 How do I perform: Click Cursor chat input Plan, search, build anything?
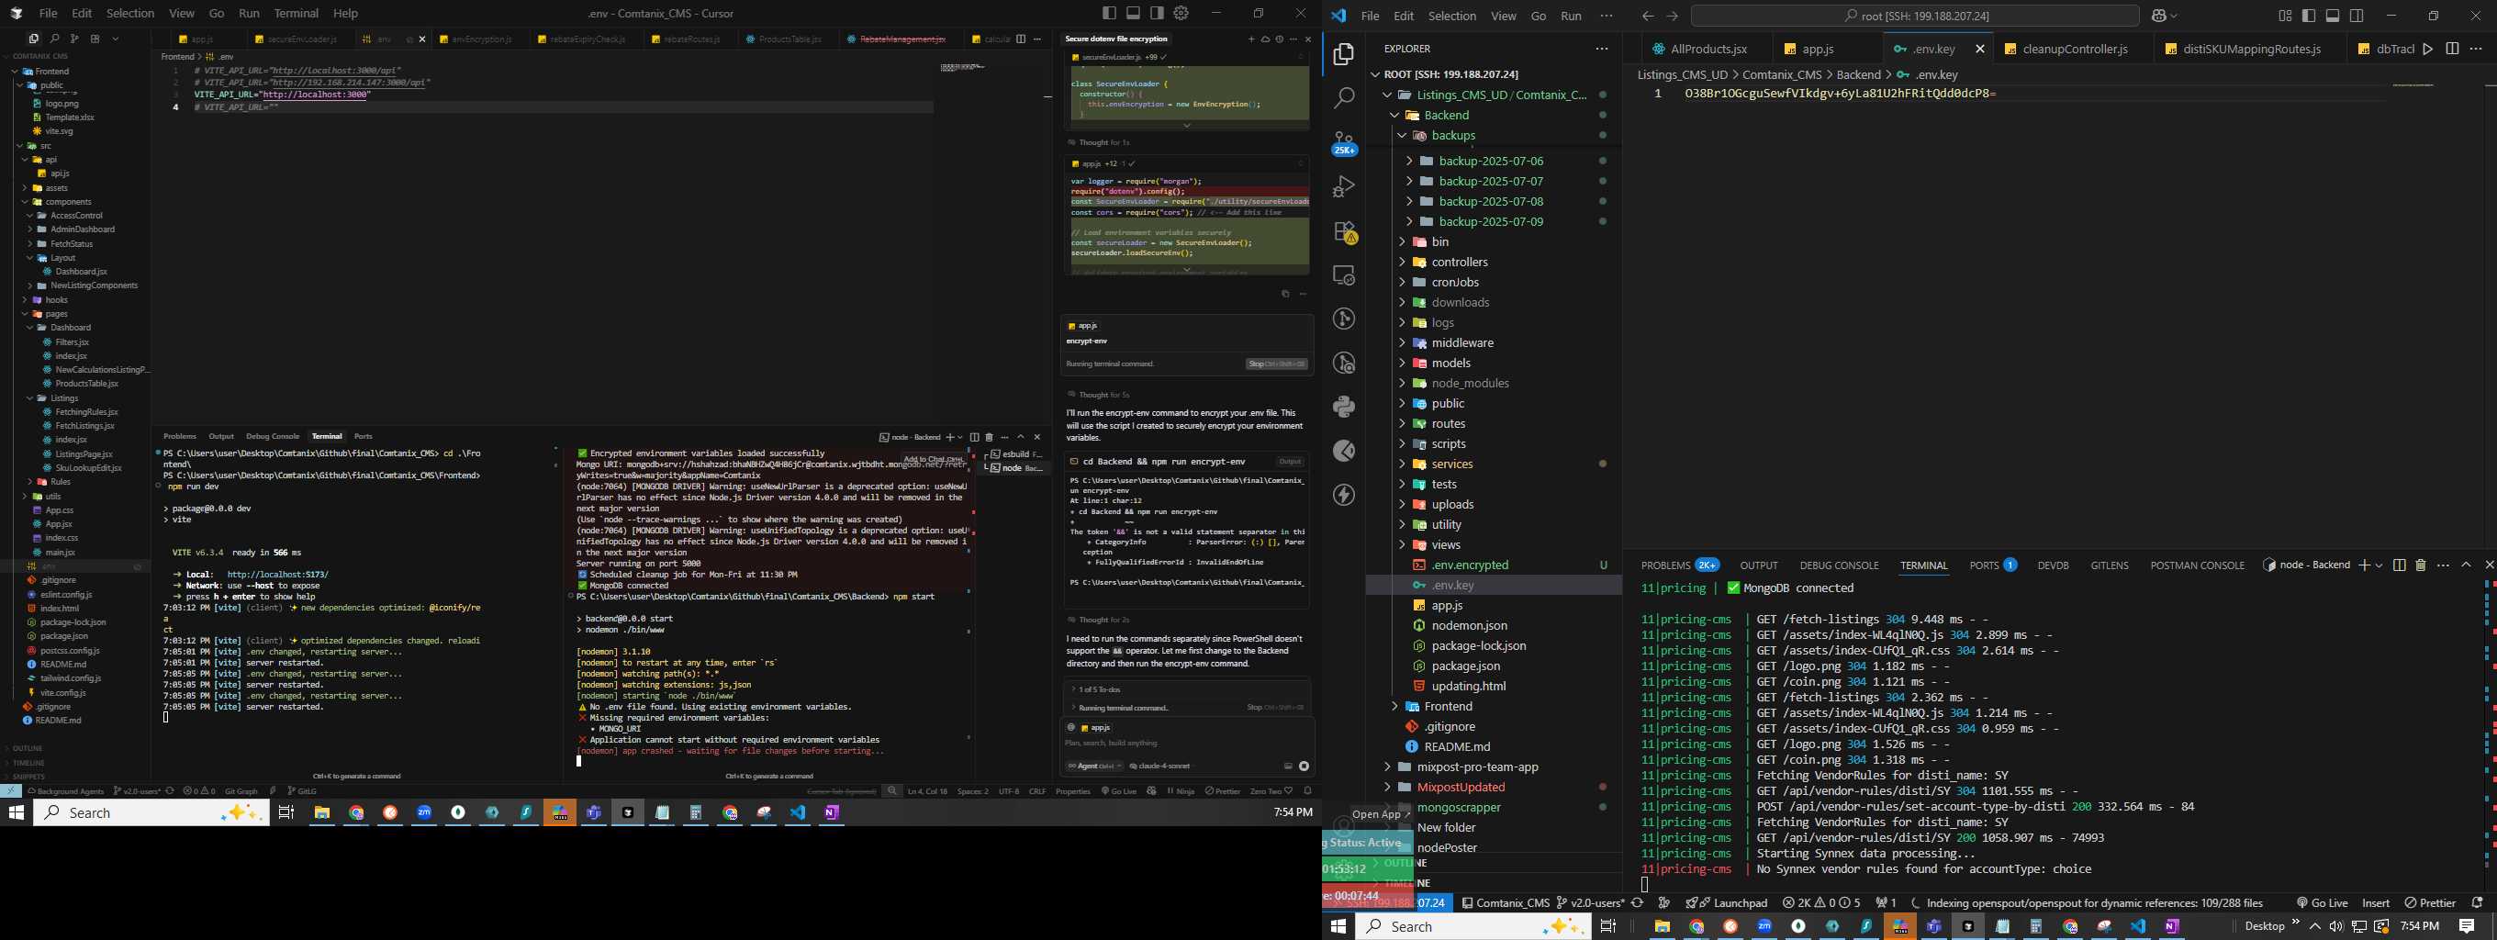(1110, 744)
